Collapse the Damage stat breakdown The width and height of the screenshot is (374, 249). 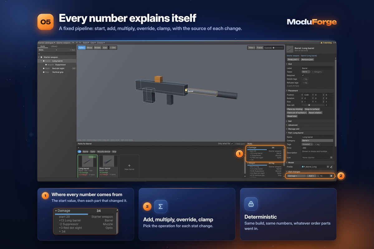248,148
